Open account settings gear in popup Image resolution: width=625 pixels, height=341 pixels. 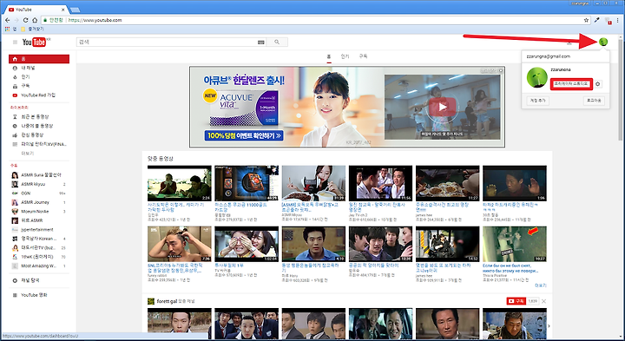[598, 84]
